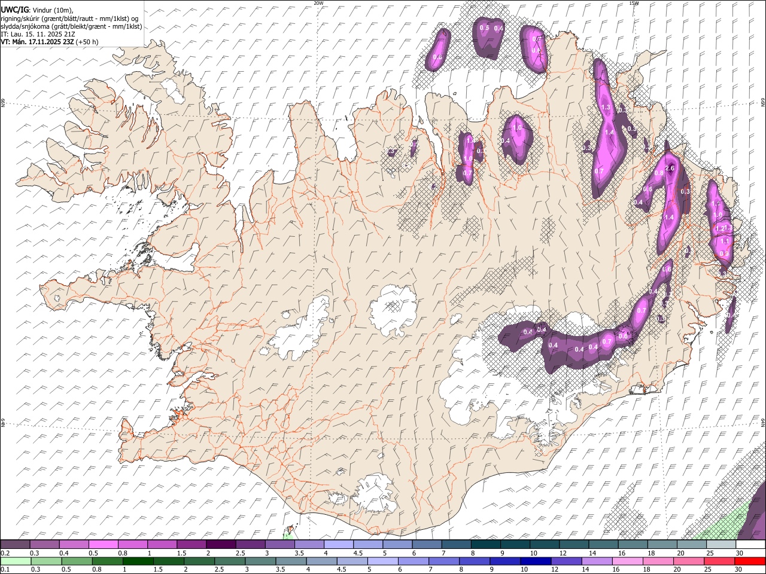Image resolution: width=766 pixels, height=574 pixels.
Task: Select the bright pink 0.5 swatch, upper row
Action: 103,544
